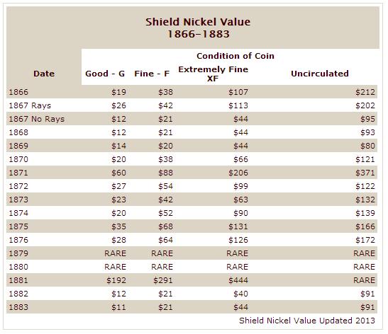
Task: Select the Condition of Coin heading
Action: click(235, 56)
